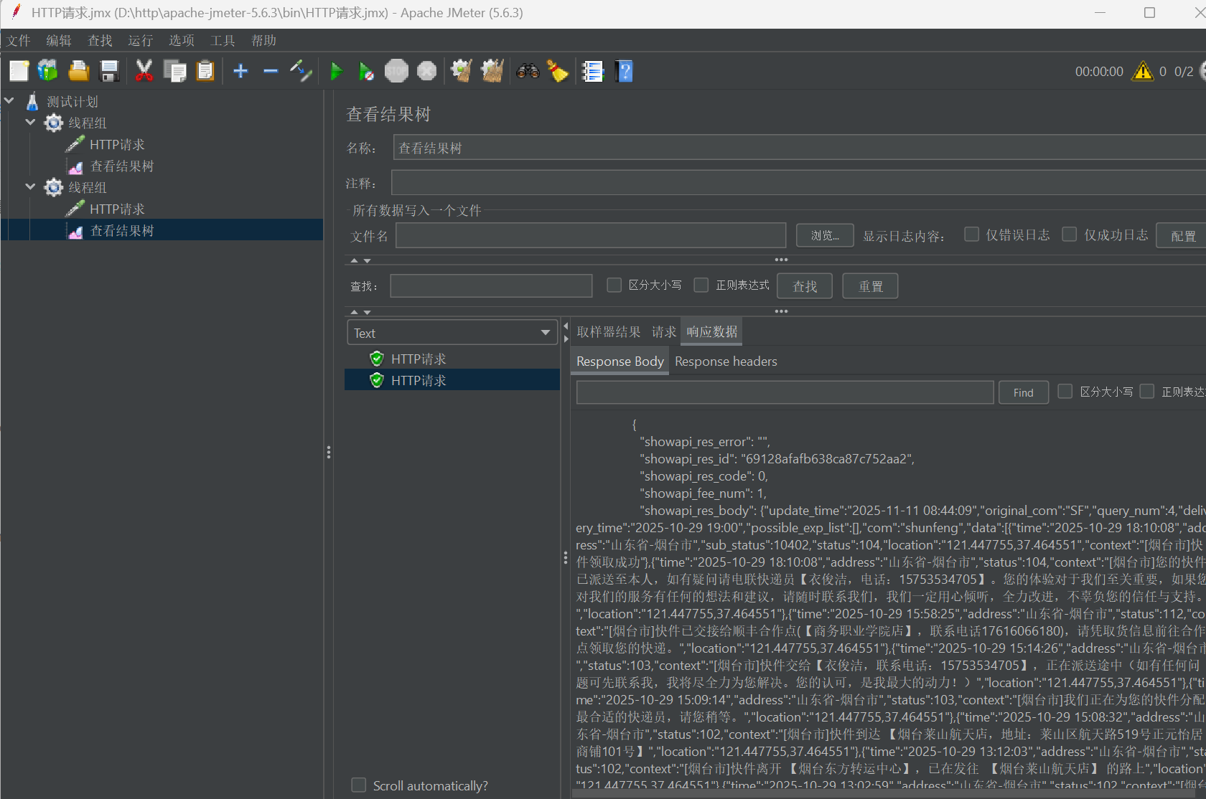Image resolution: width=1206 pixels, height=799 pixels.
Task: Click the 00:00:00 elapsed timer
Action: [1099, 72]
